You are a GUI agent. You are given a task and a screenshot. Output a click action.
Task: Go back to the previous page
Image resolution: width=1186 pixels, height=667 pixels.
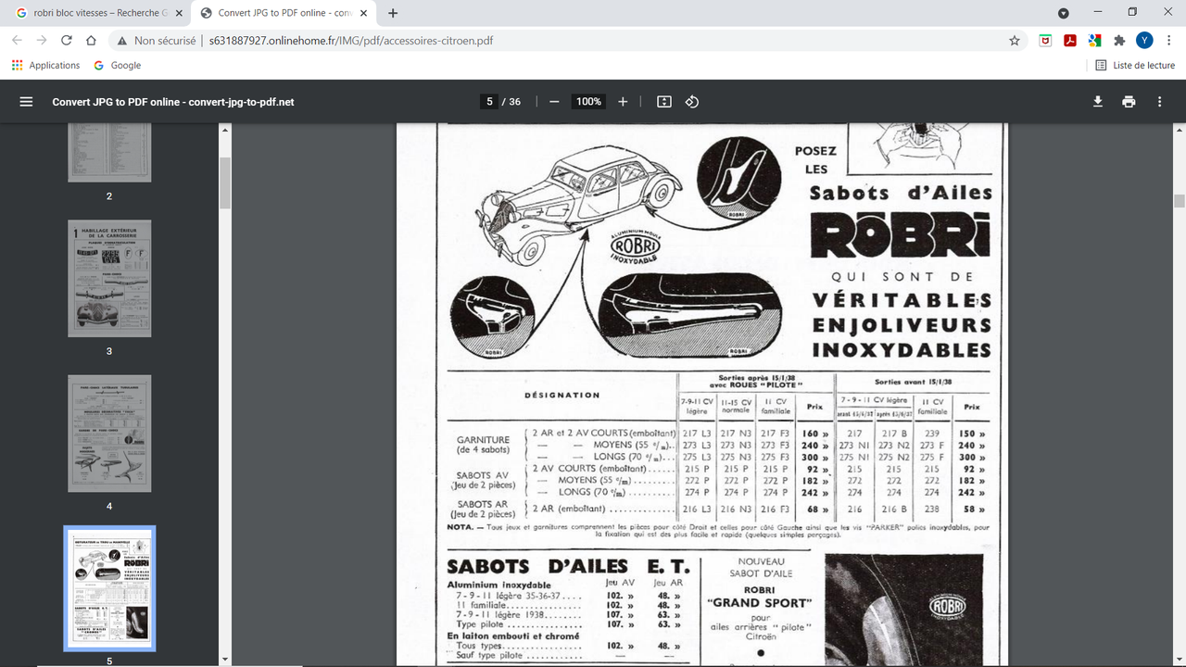coord(17,41)
